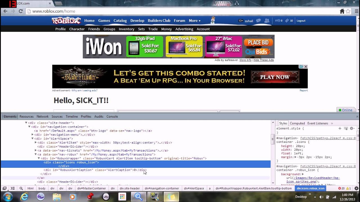Image resolution: width=360 pixels, height=202 pixels.
Task: Open DevTools settings gear at bottom right
Action: tap(356, 188)
